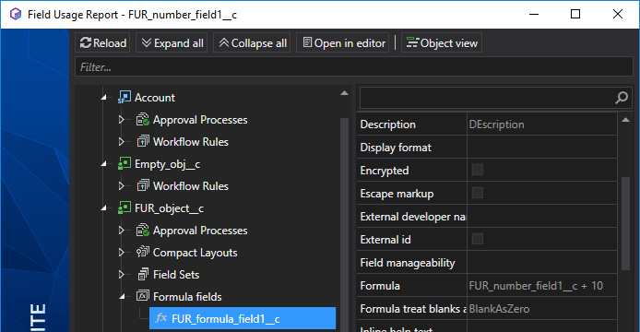The height and width of the screenshot is (332, 640).
Task: Collapse the Formula fields node
Action: [122, 297]
